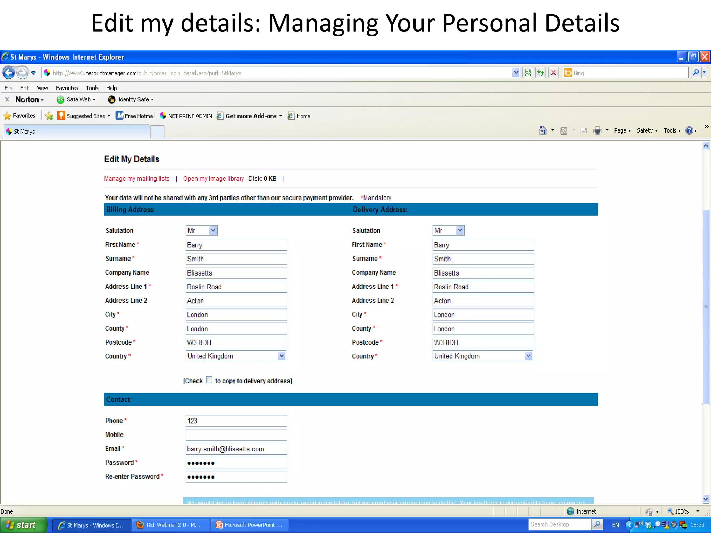This screenshot has width=711, height=533.
Task: Open the Safety menu dropdown
Action: tap(647, 130)
